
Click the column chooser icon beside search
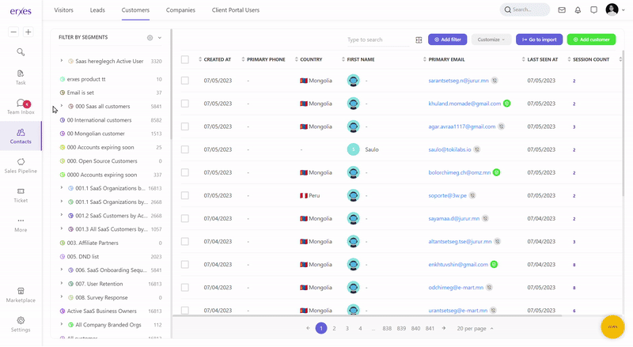point(419,40)
